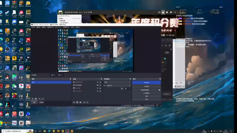Select the PUBG Battlegrounds desktop icon
Screen dimensions: 237x133
(14, 32)
